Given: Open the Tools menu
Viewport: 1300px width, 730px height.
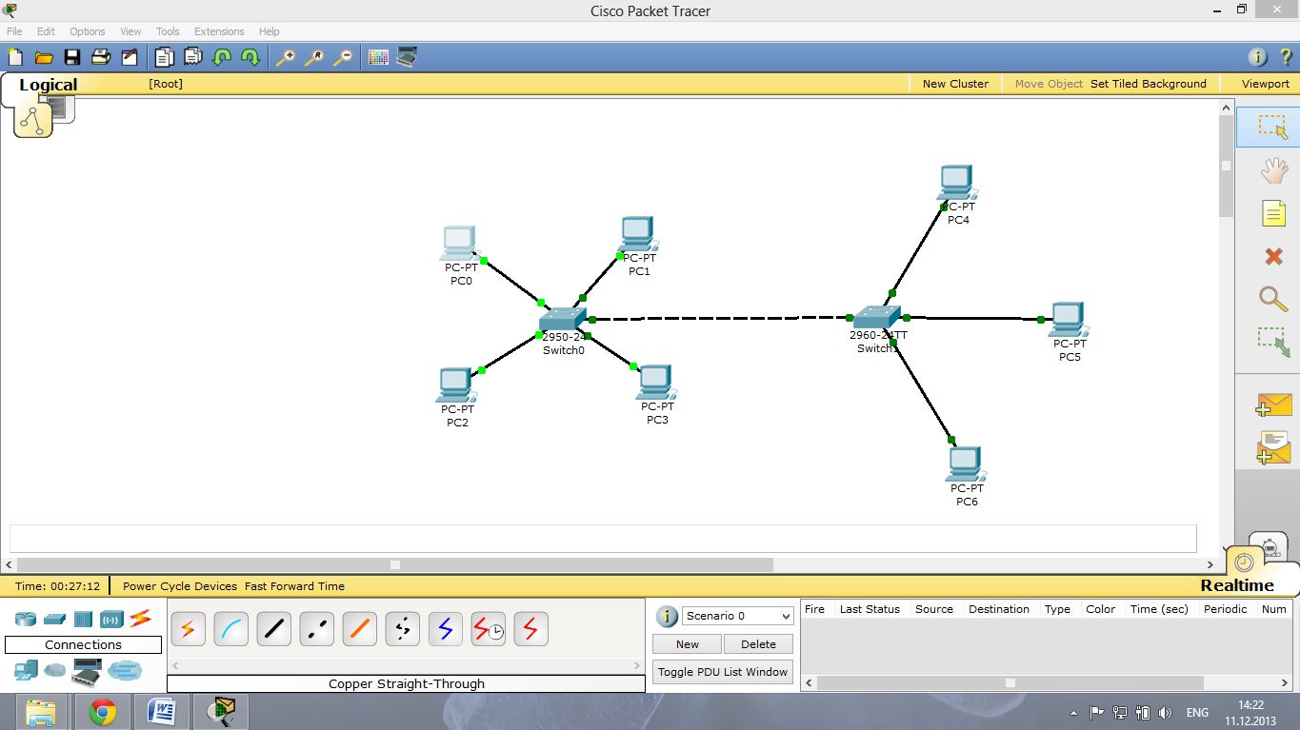Looking at the screenshot, I should tap(168, 31).
